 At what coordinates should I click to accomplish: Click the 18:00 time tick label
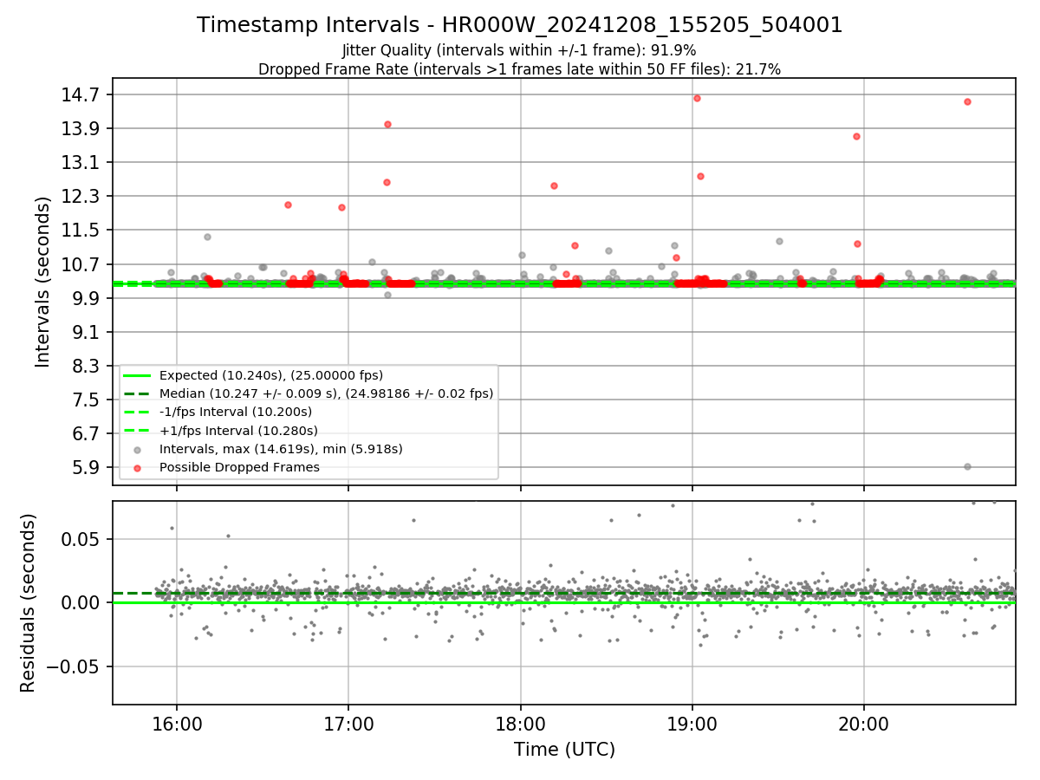tap(521, 725)
